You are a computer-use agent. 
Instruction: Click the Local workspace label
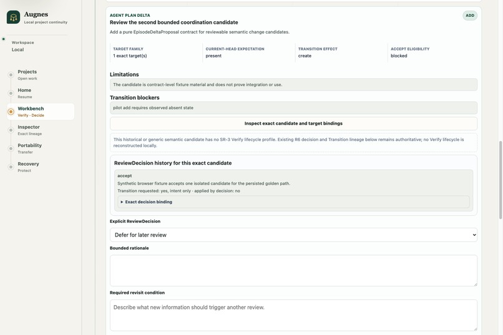point(17,50)
